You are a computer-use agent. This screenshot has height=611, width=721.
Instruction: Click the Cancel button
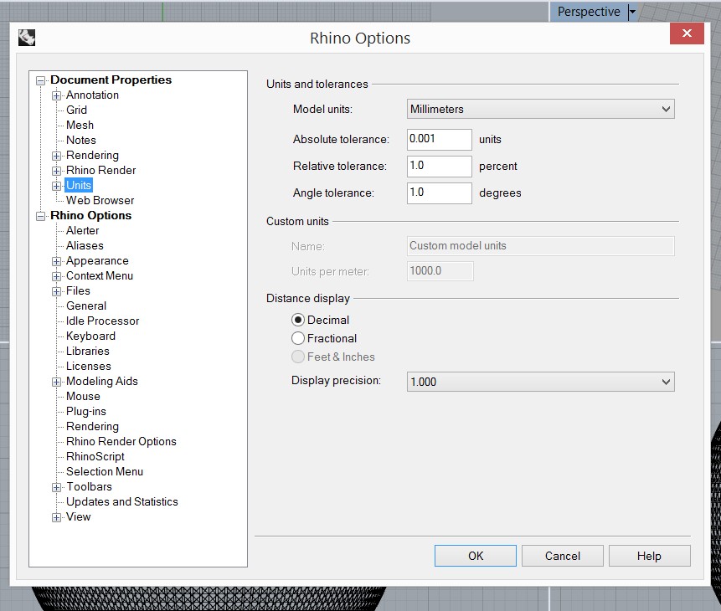tap(563, 556)
